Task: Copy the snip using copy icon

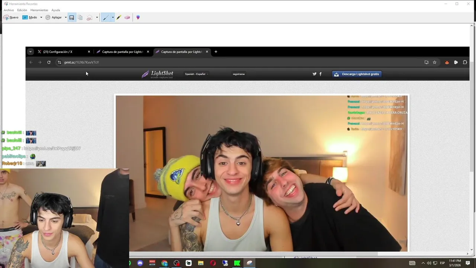Action: (x=80, y=17)
